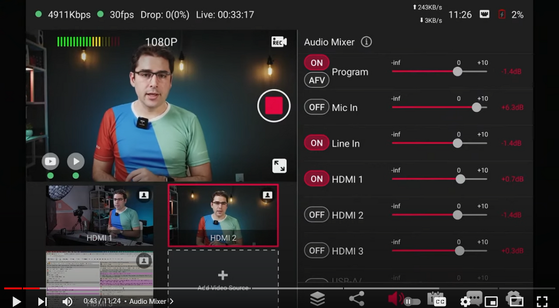The height and width of the screenshot is (308, 559).
Task: Turn off the Program audio channel
Action: (317, 63)
